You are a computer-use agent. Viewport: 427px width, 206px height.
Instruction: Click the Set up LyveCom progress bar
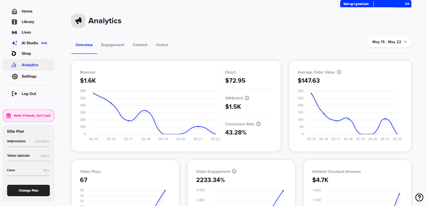[x=375, y=4]
